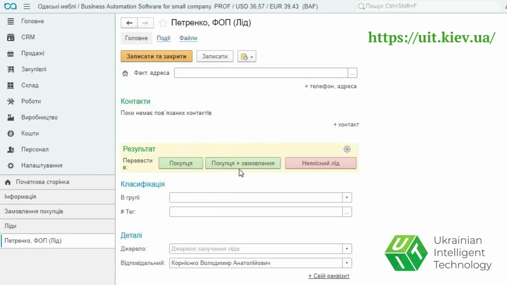
Task: Click the # Тег input field
Action: click(x=256, y=212)
